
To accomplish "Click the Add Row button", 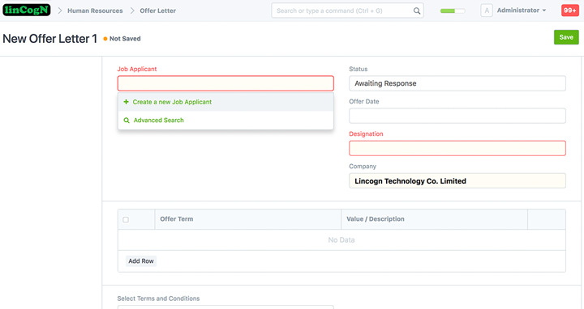I will [141, 261].
